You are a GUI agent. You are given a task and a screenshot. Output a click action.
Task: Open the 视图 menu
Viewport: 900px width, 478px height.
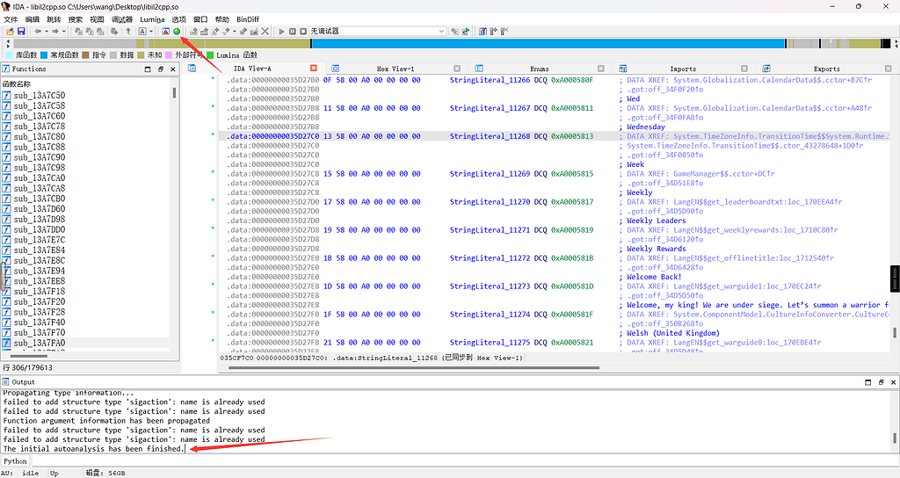coord(97,19)
